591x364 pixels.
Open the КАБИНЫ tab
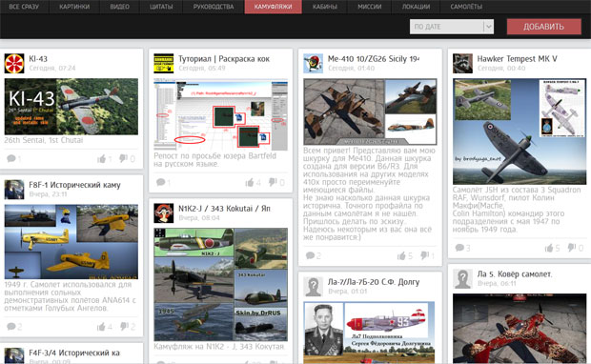tap(324, 7)
